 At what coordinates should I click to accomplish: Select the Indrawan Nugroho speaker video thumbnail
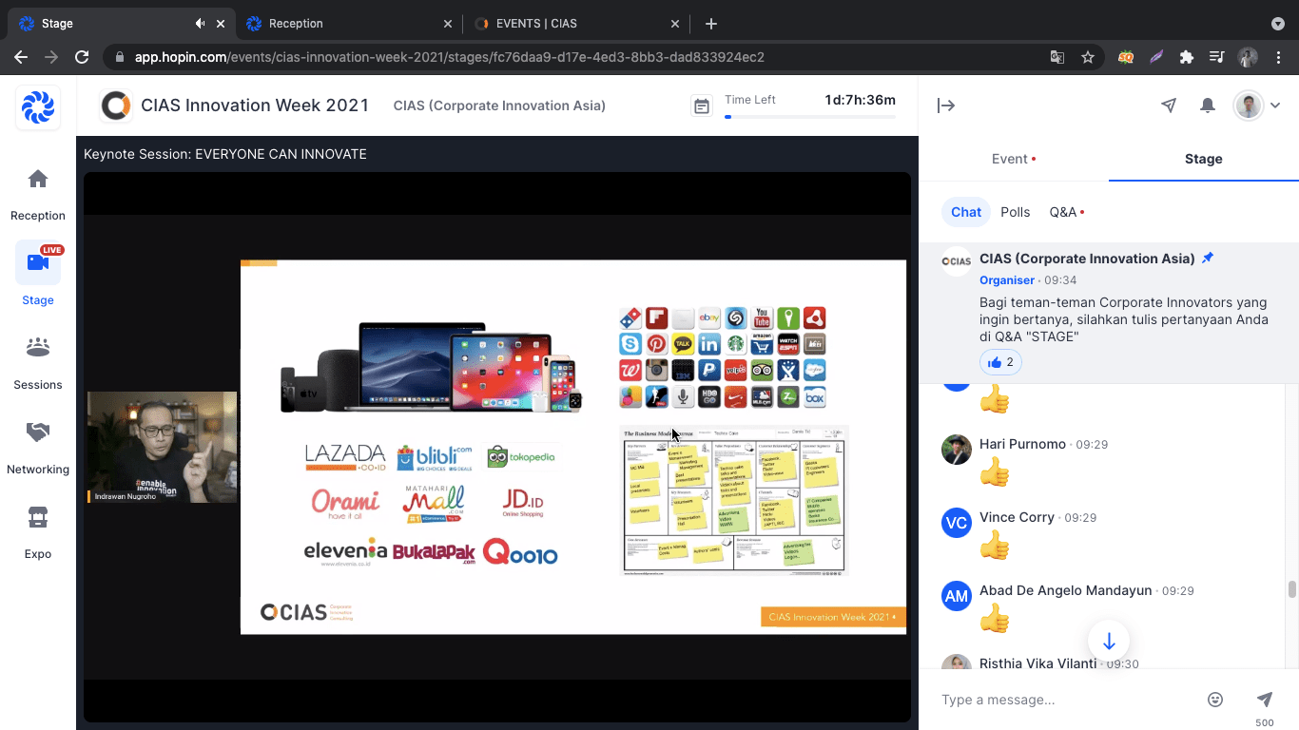pyautogui.click(x=162, y=447)
